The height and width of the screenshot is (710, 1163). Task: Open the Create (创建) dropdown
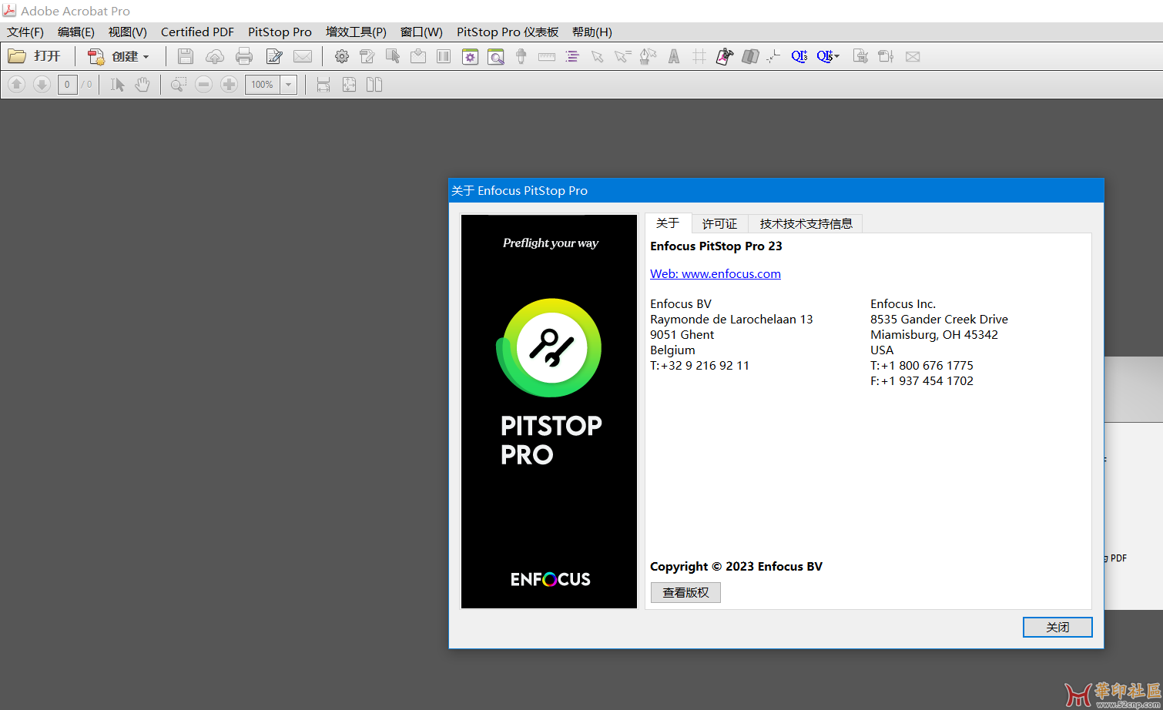click(x=119, y=56)
